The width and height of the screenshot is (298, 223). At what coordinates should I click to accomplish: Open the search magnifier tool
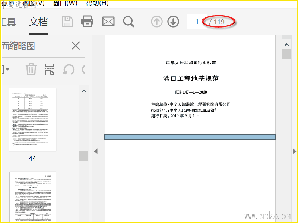pos(129,22)
